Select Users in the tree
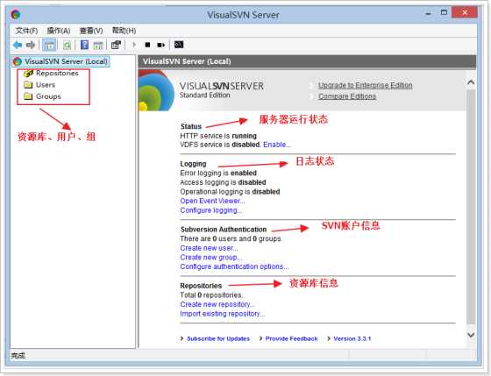Screen dimensions: 491x376 coord(46,85)
